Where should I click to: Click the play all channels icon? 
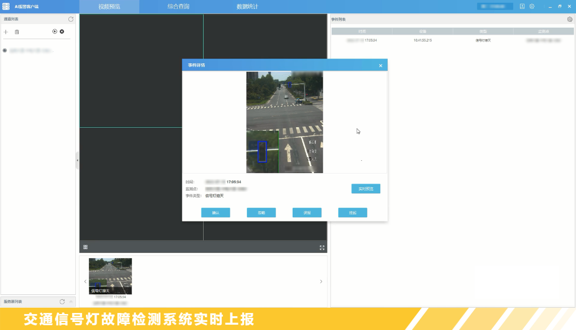pos(54,31)
